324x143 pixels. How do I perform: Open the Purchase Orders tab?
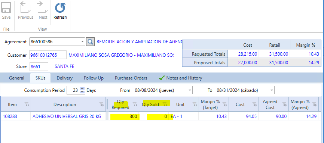(131, 78)
